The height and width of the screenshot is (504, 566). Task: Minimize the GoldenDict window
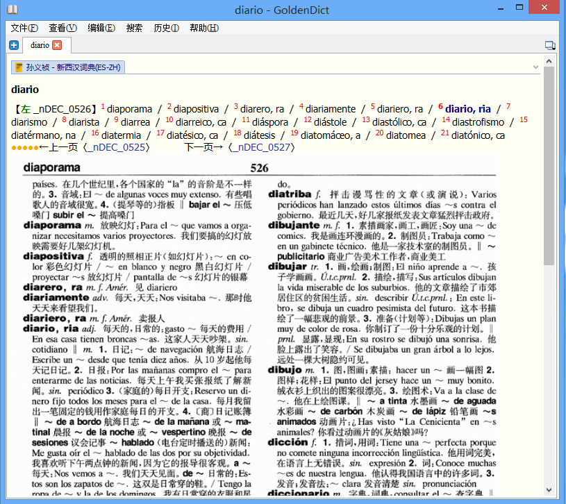coord(501,8)
